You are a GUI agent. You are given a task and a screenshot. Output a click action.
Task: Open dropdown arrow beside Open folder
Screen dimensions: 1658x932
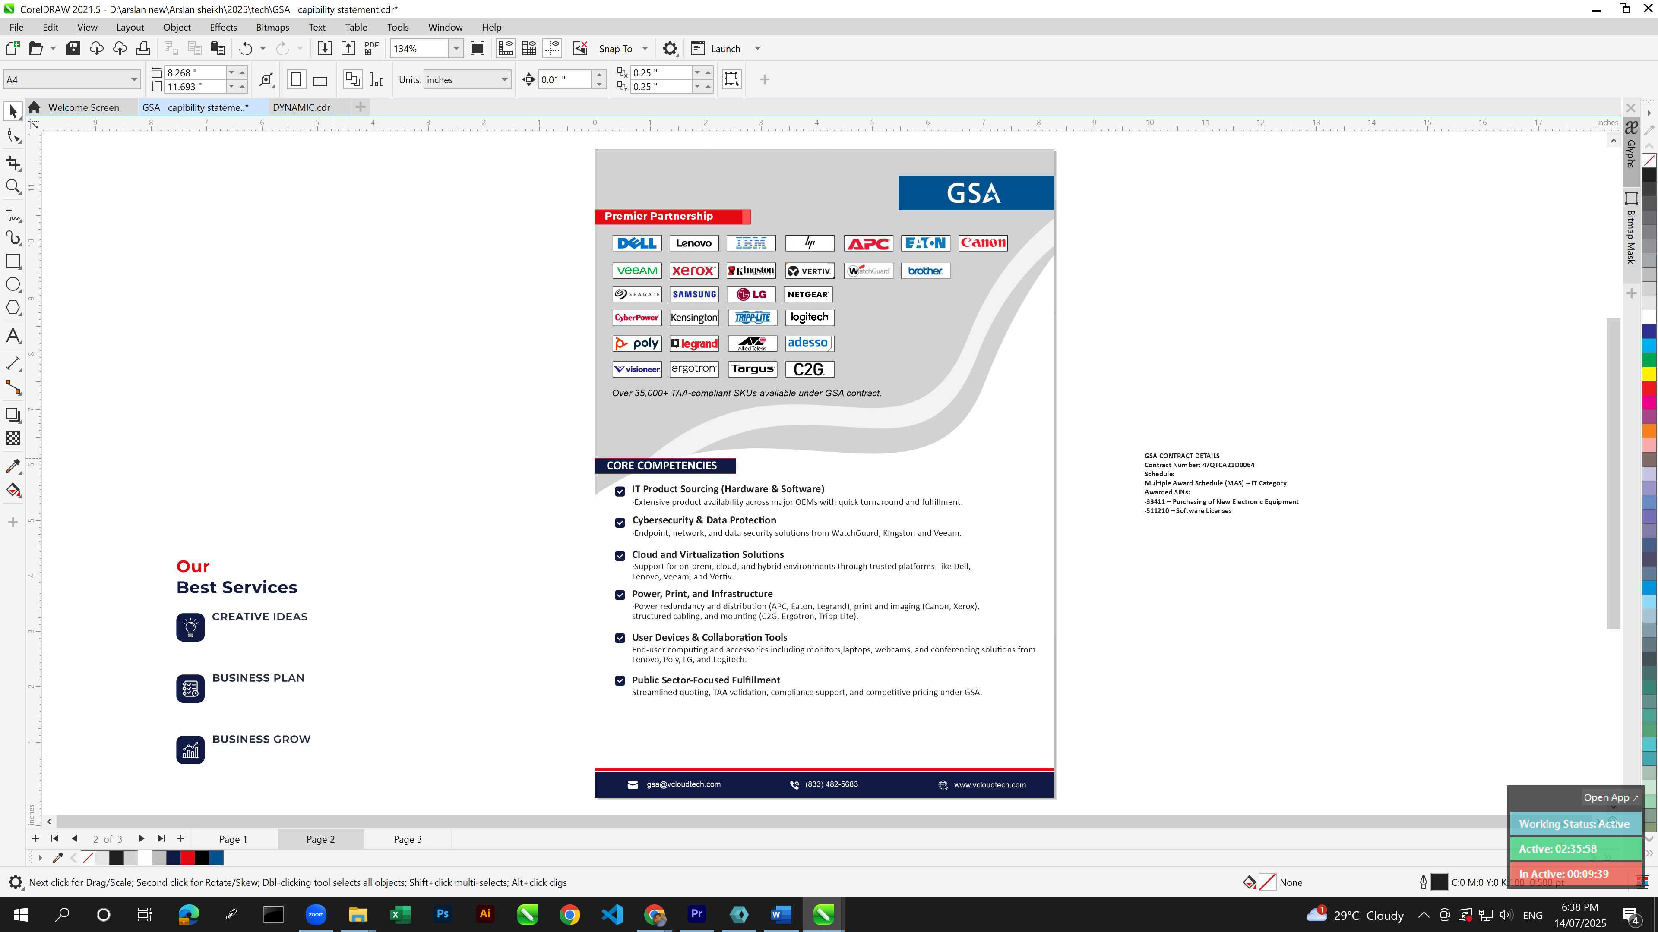pyautogui.click(x=53, y=48)
